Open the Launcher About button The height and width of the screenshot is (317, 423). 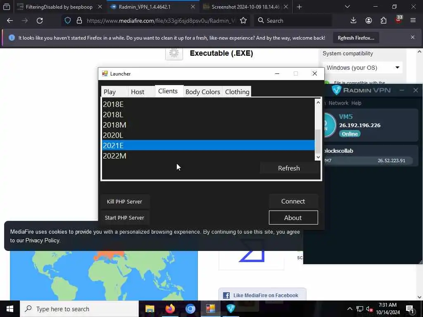293,218
